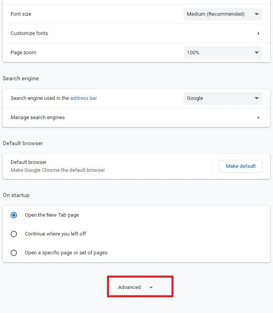Choose 'Continue where you left off' radio option
Viewport: 273px width, 313px height.
click(14, 234)
